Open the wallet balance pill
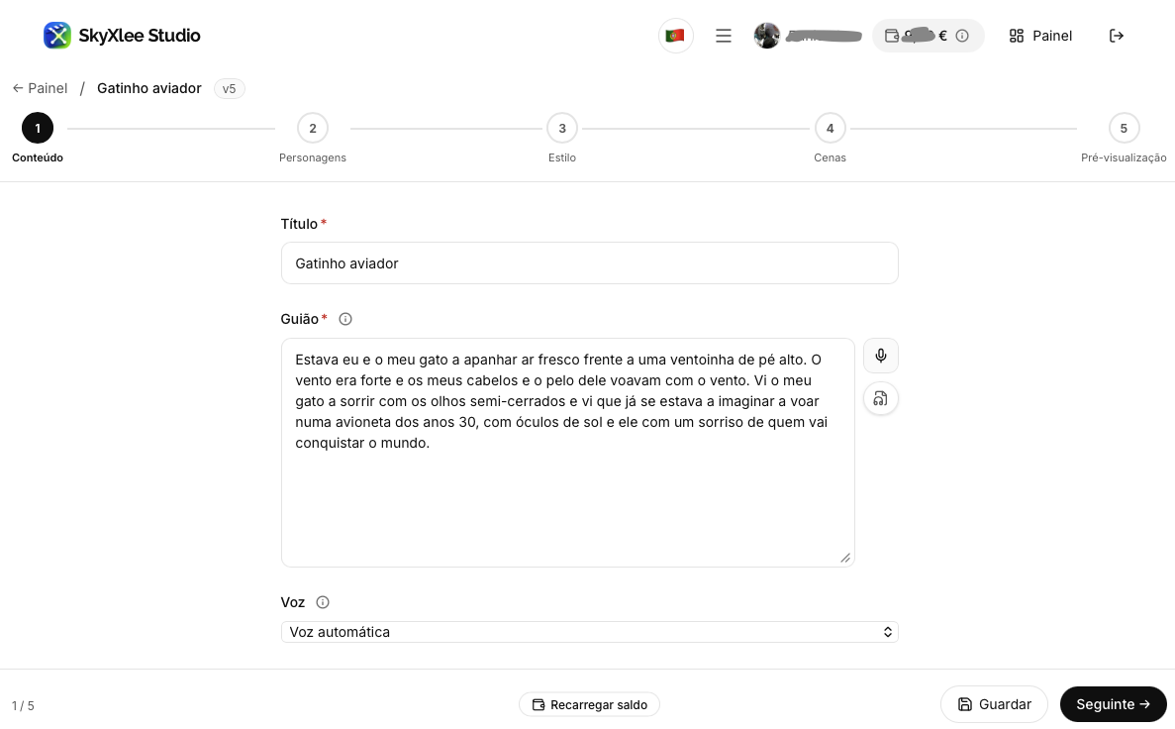Viewport: 1175px width, 729px height. (928, 36)
